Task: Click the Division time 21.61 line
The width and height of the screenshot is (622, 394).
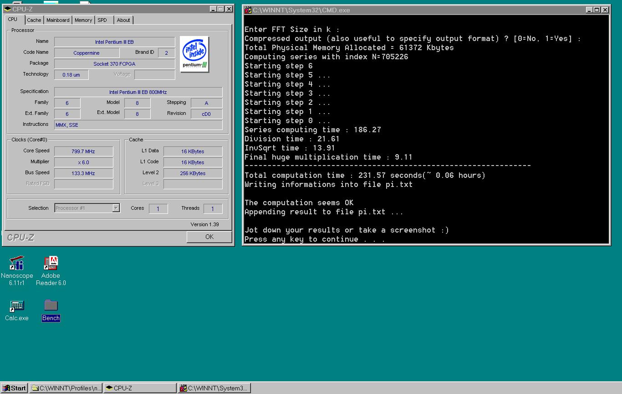Action: coord(292,139)
